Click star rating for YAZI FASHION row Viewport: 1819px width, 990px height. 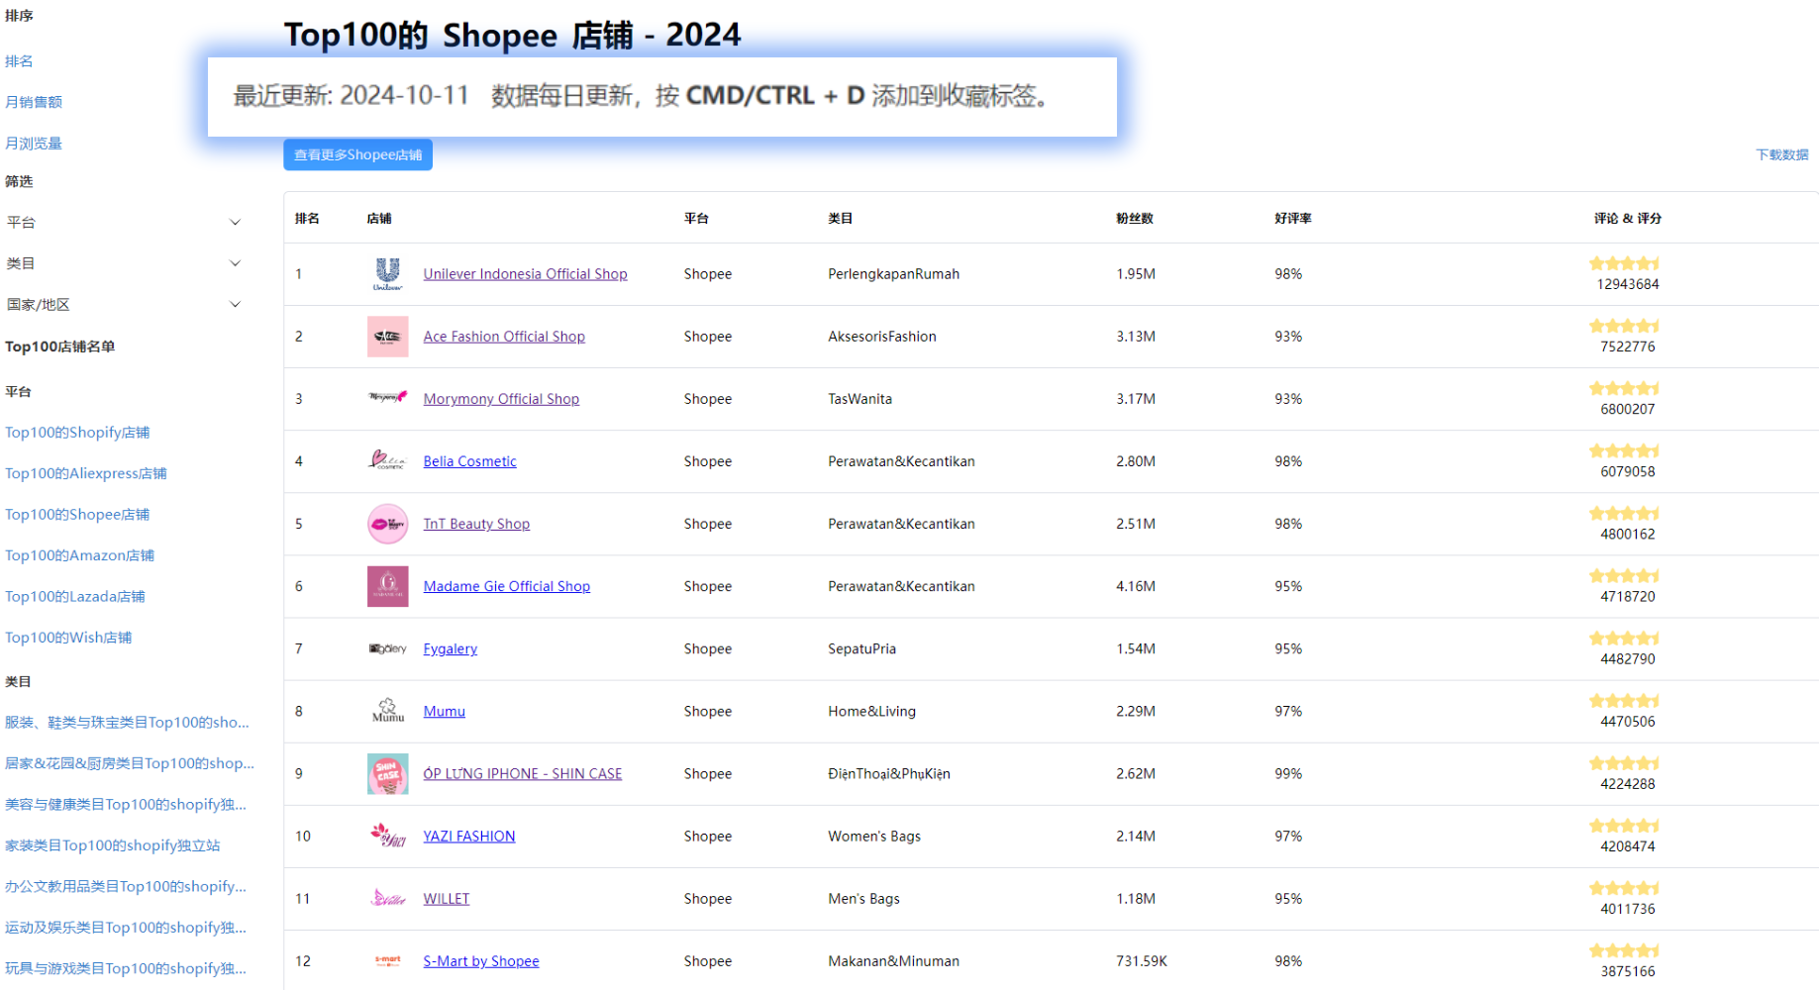[1624, 825]
